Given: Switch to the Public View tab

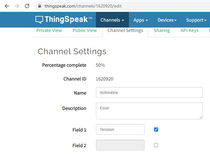Looking at the screenshot, I should (x=85, y=30).
